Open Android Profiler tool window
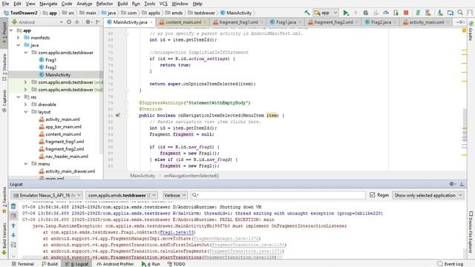The height and width of the screenshot is (267, 475). point(116,264)
